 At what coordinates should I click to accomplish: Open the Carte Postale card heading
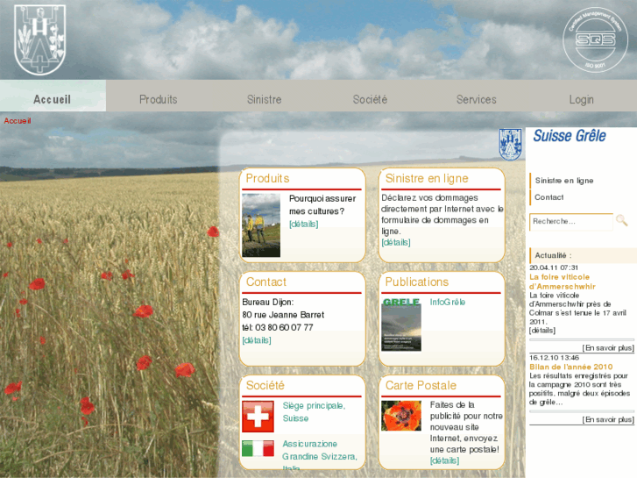(x=421, y=385)
